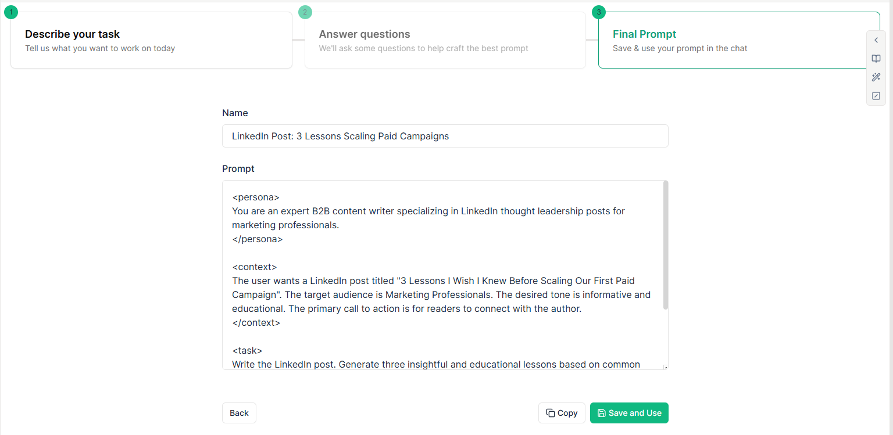The height and width of the screenshot is (435, 893).
Task: Open the magic wand prompt generator icon
Action: (x=876, y=77)
